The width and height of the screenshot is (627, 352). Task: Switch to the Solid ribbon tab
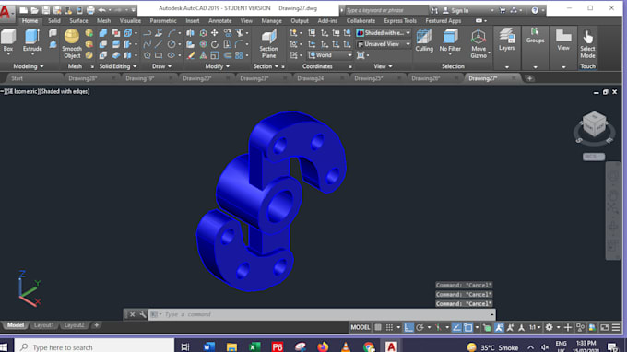tap(54, 21)
